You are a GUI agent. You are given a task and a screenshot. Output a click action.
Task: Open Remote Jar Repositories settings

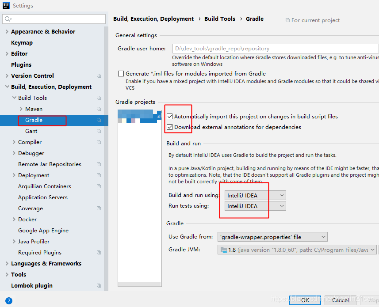click(x=50, y=164)
